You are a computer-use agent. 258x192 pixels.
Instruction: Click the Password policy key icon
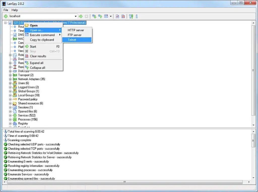click(15, 99)
